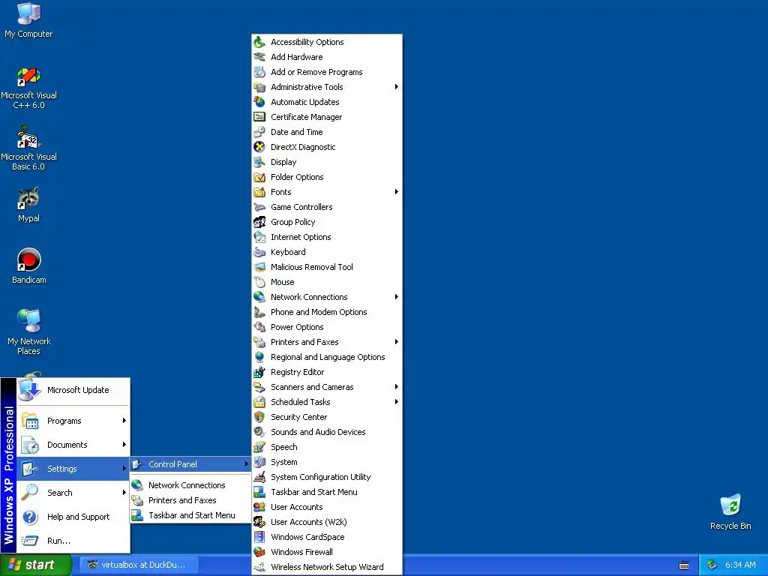
Task: Expand the Fonts submenu arrow
Action: click(x=396, y=192)
